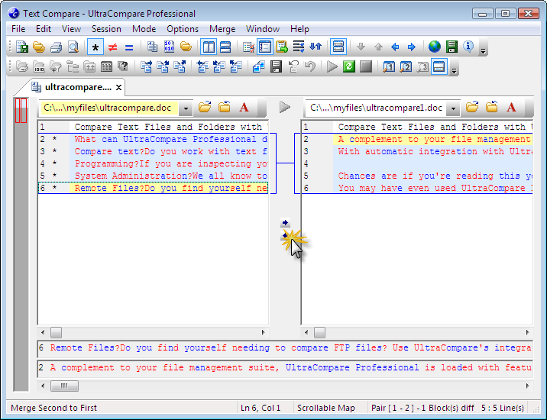This screenshot has height=420, width=547.
Task: Select left line 2 'What can UltraCompare Professional'
Action: pos(154,139)
